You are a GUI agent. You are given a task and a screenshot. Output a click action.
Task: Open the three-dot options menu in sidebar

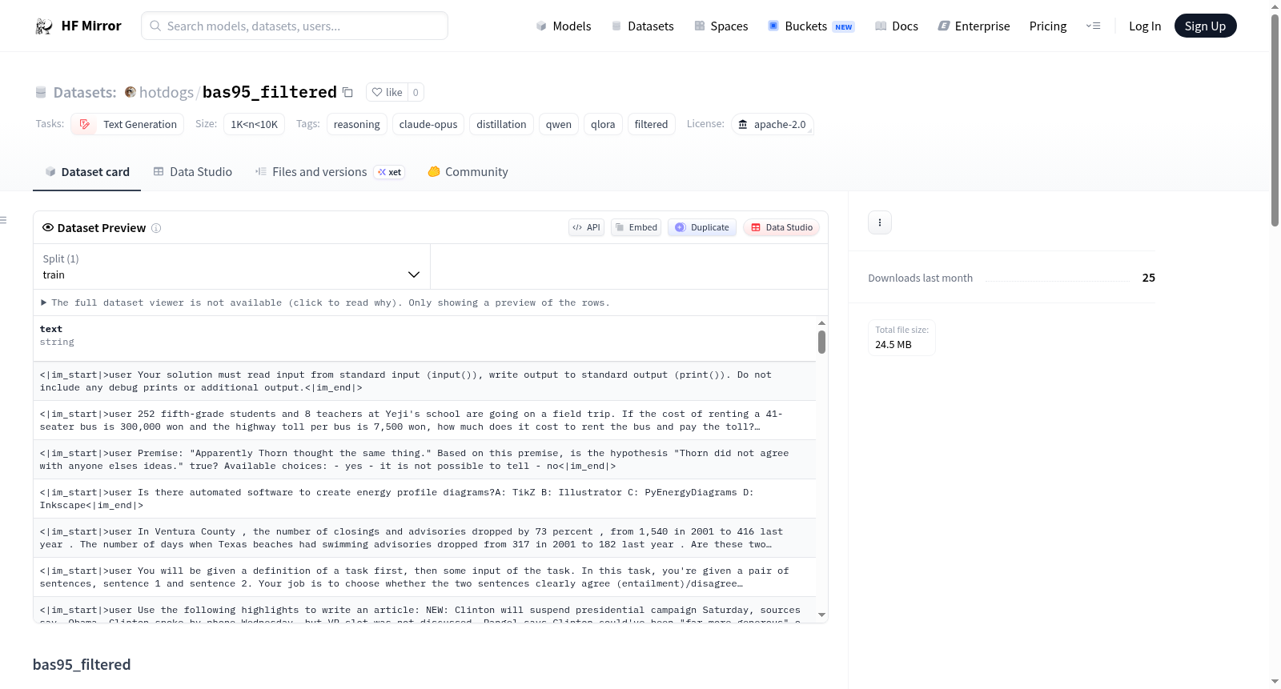(x=880, y=222)
